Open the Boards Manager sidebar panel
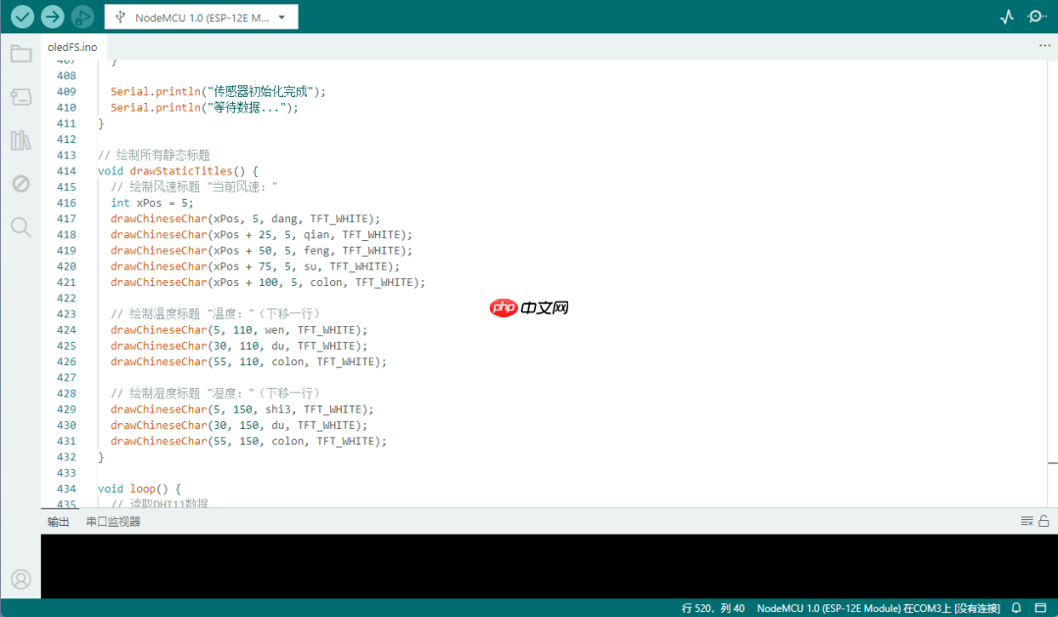The height and width of the screenshot is (617, 1058). click(x=21, y=97)
